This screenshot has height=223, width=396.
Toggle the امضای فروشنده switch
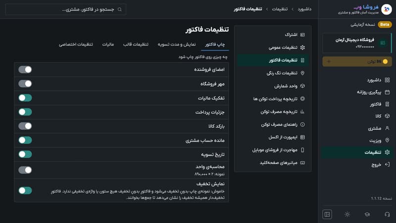click(x=25, y=69)
